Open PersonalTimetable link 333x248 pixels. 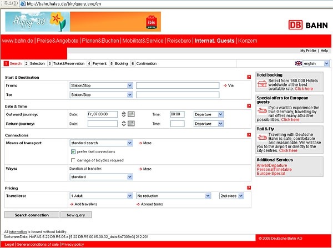pyautogui.click(x=274, y=169)
